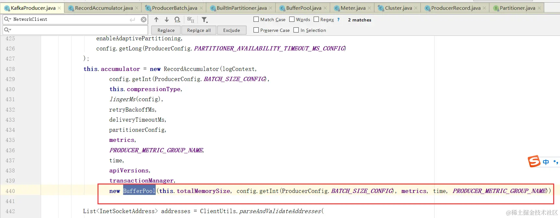Toggle the Sogou punctuation mode icon

pyautogui.click(x=555, y=162)
